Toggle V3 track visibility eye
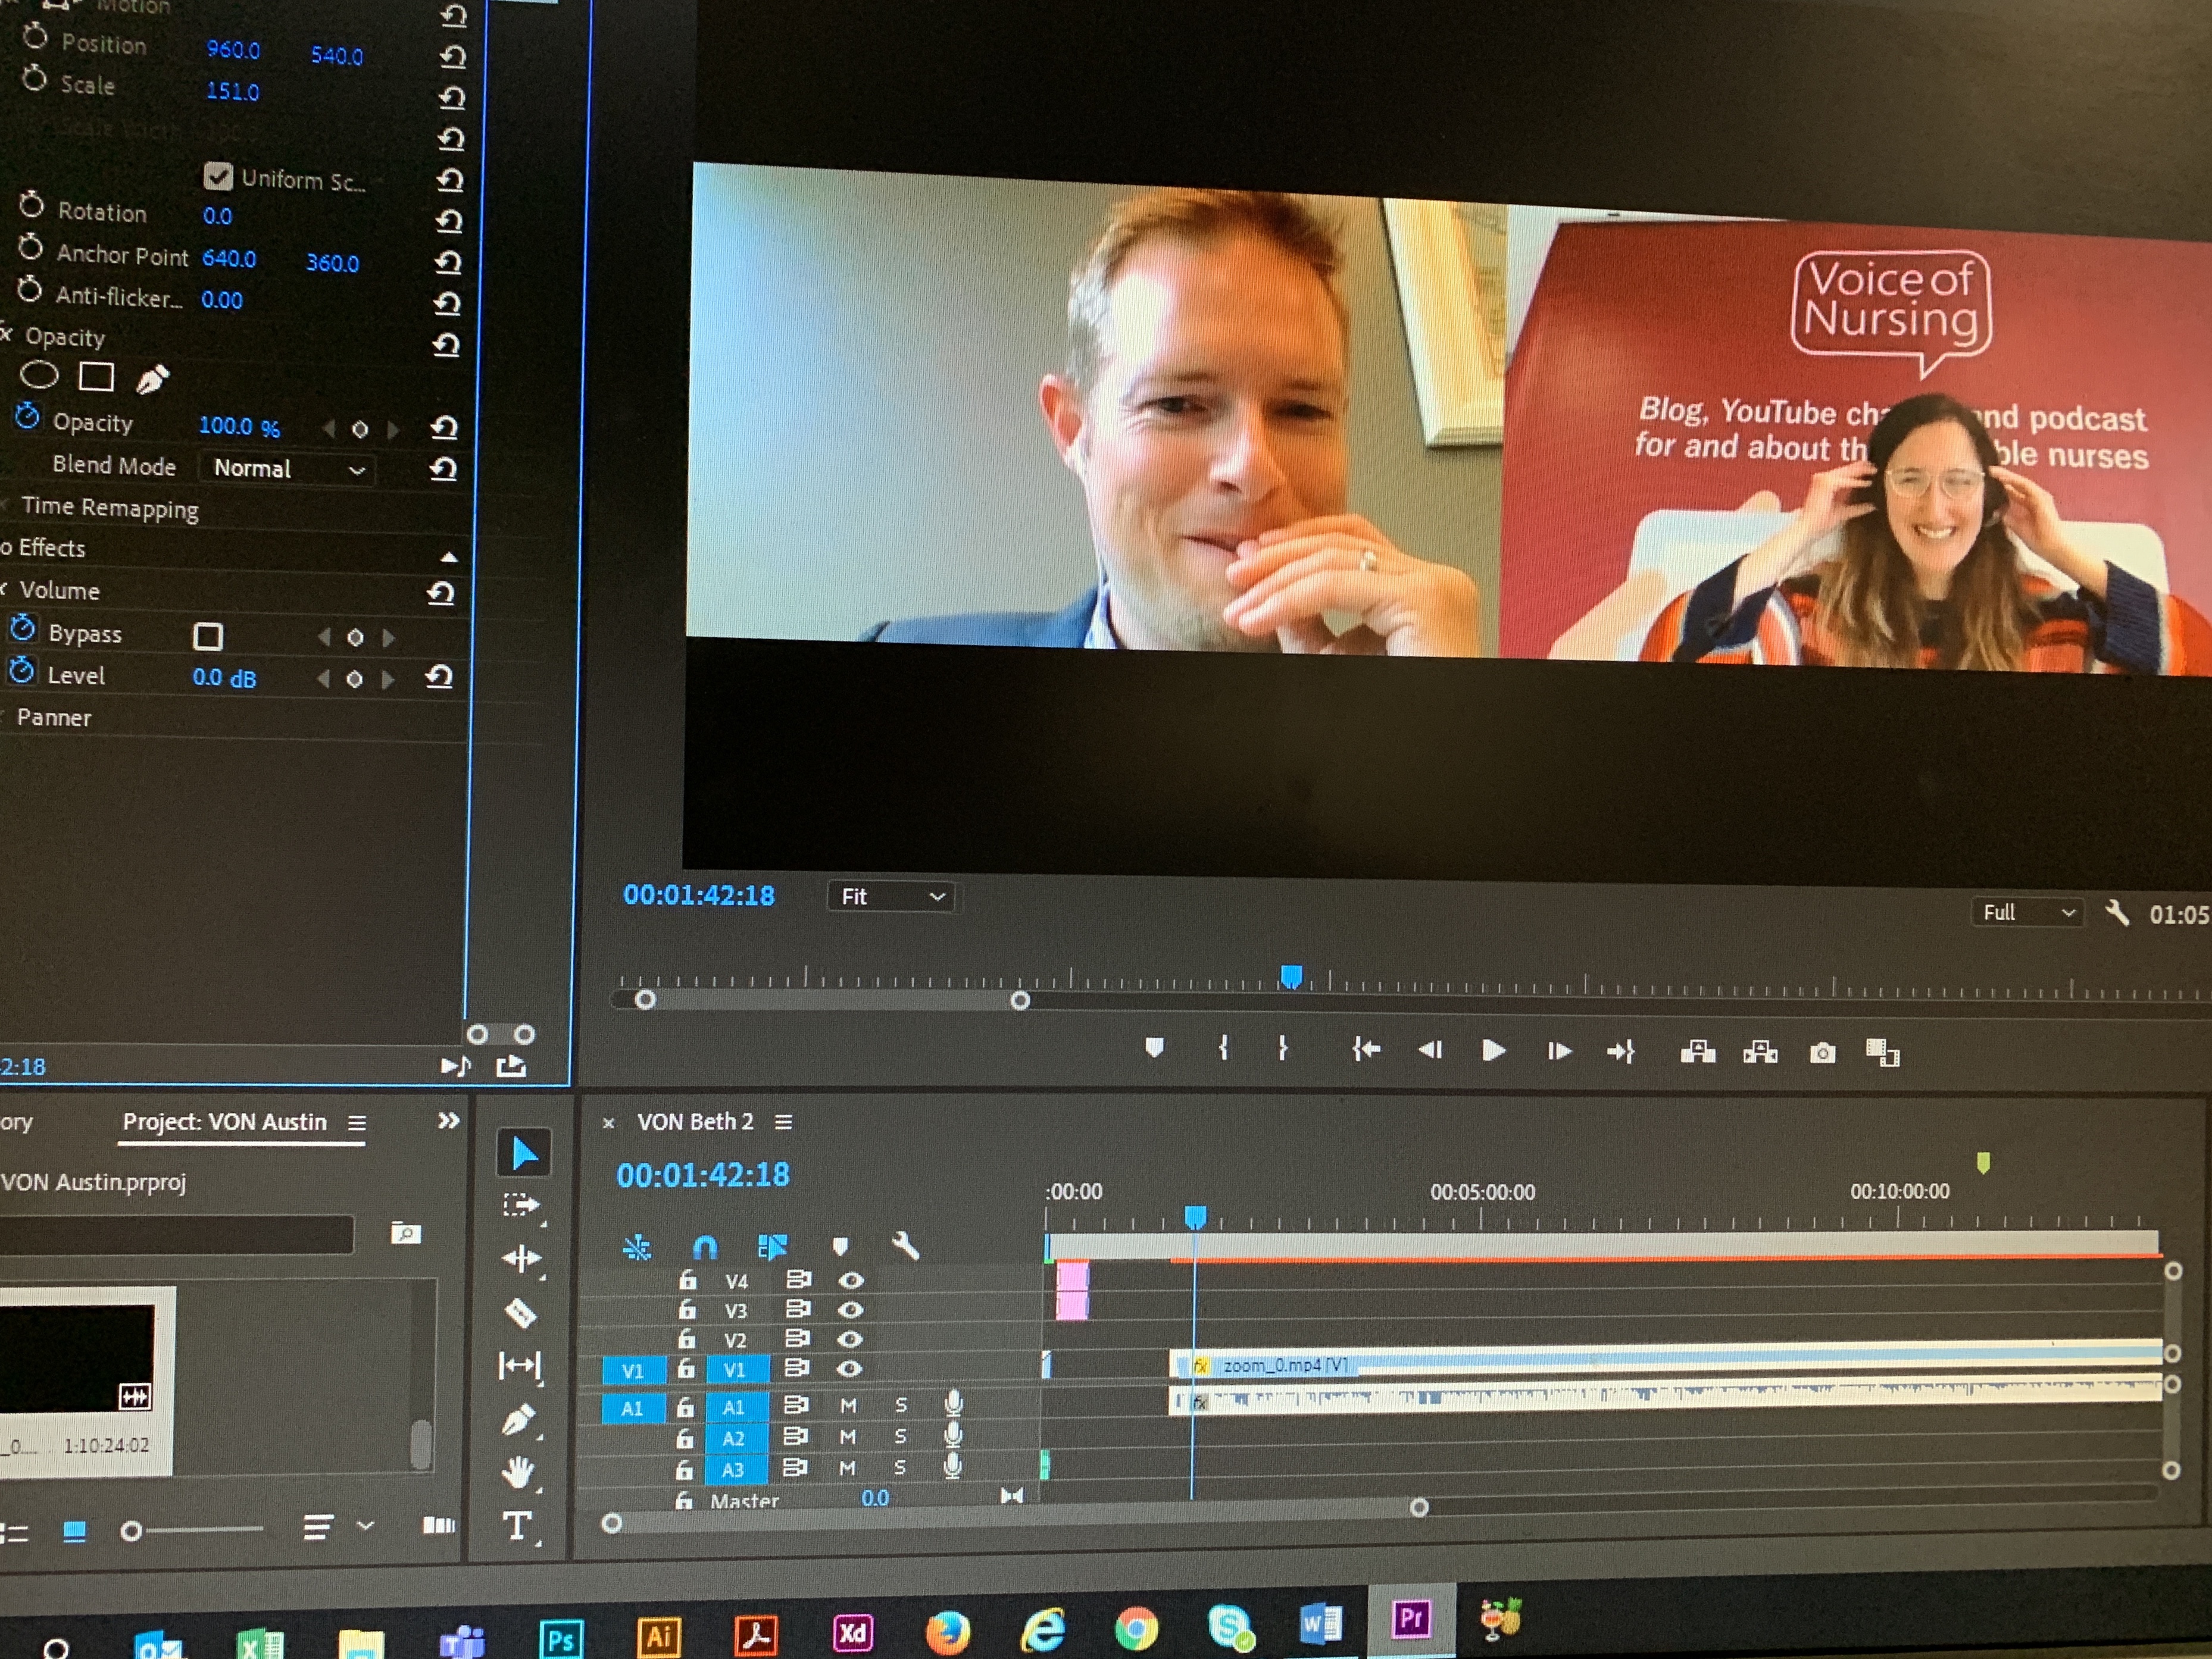The width and height of the screenshot is (2212, 1659). 851,1309
